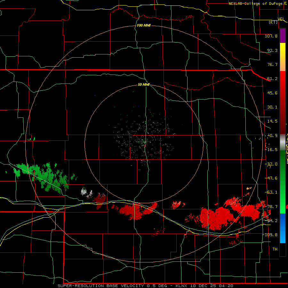
Task: Select the 76.7 velocity scale label
Action: pyautogui.click(x=272, y=64)
